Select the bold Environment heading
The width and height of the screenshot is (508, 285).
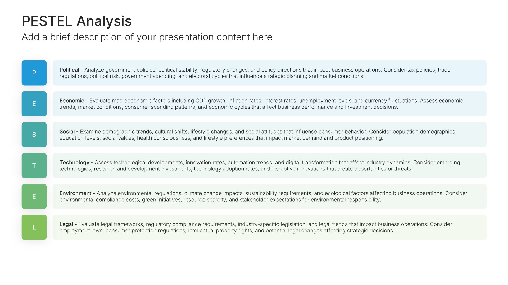[x=75, y=193]
